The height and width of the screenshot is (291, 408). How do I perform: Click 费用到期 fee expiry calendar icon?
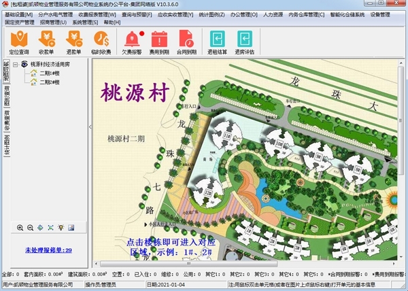159,42
